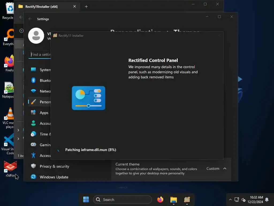This screenshot has height=206, width=274.
Task: Open the r3dfox desktop shortcut
Action: click(x=10, y=169)
